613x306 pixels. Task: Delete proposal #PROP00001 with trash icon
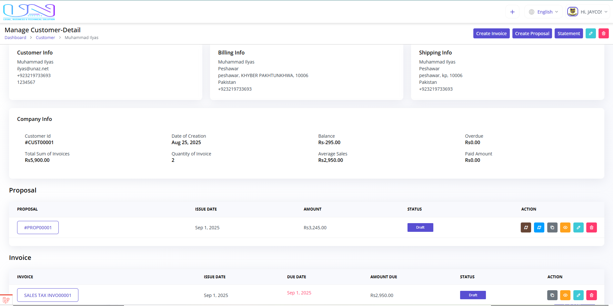pos(591,228)
